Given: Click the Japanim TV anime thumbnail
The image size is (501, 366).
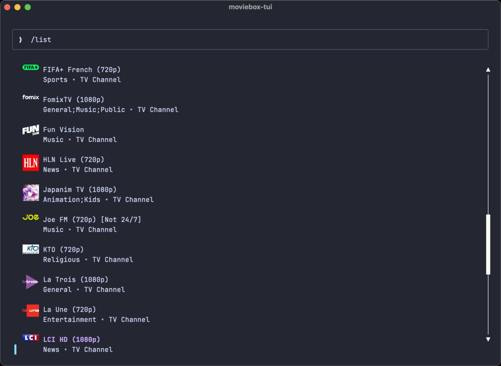Looking at the screenshot, I should [30, 193].
